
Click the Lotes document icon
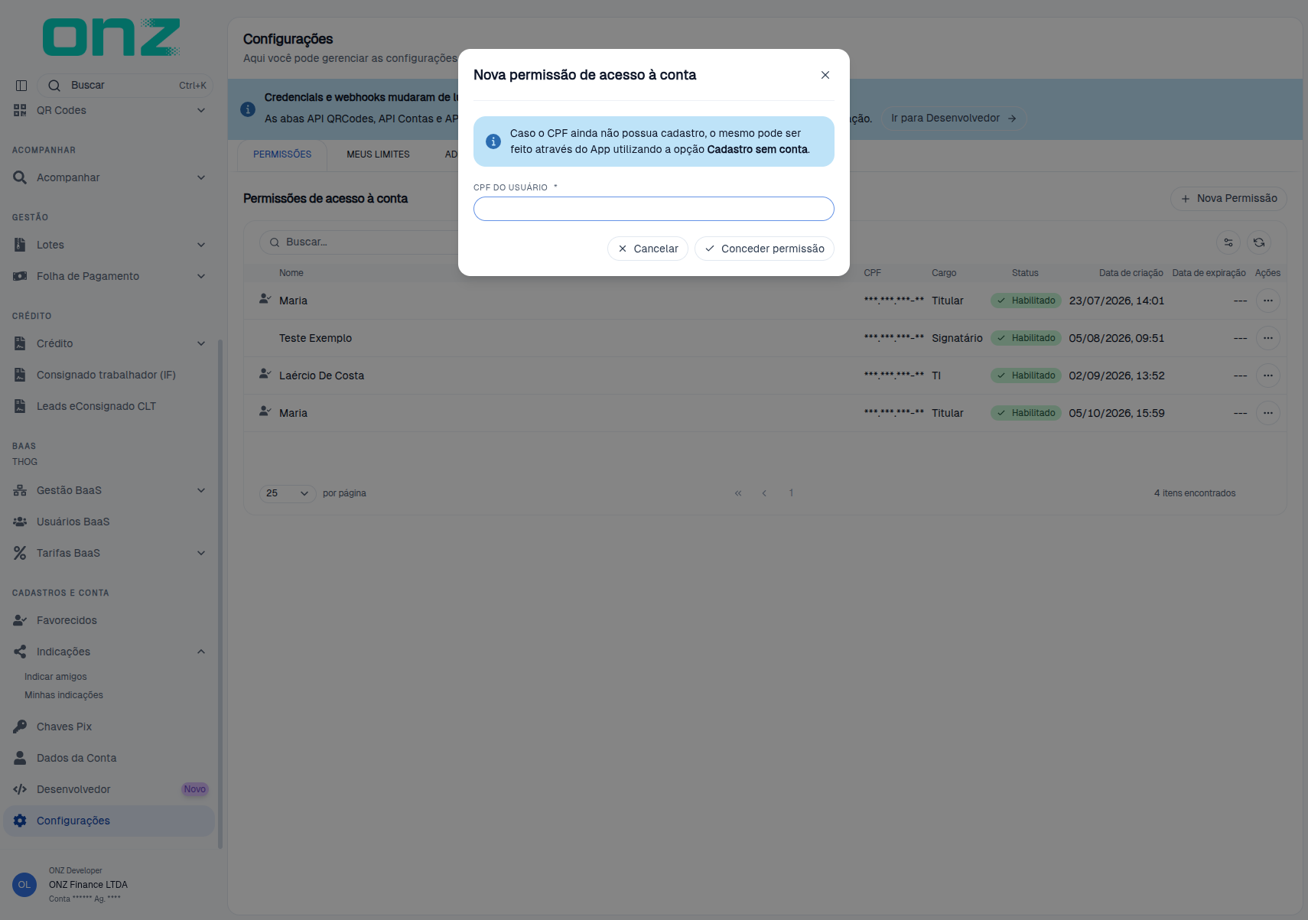20,245
